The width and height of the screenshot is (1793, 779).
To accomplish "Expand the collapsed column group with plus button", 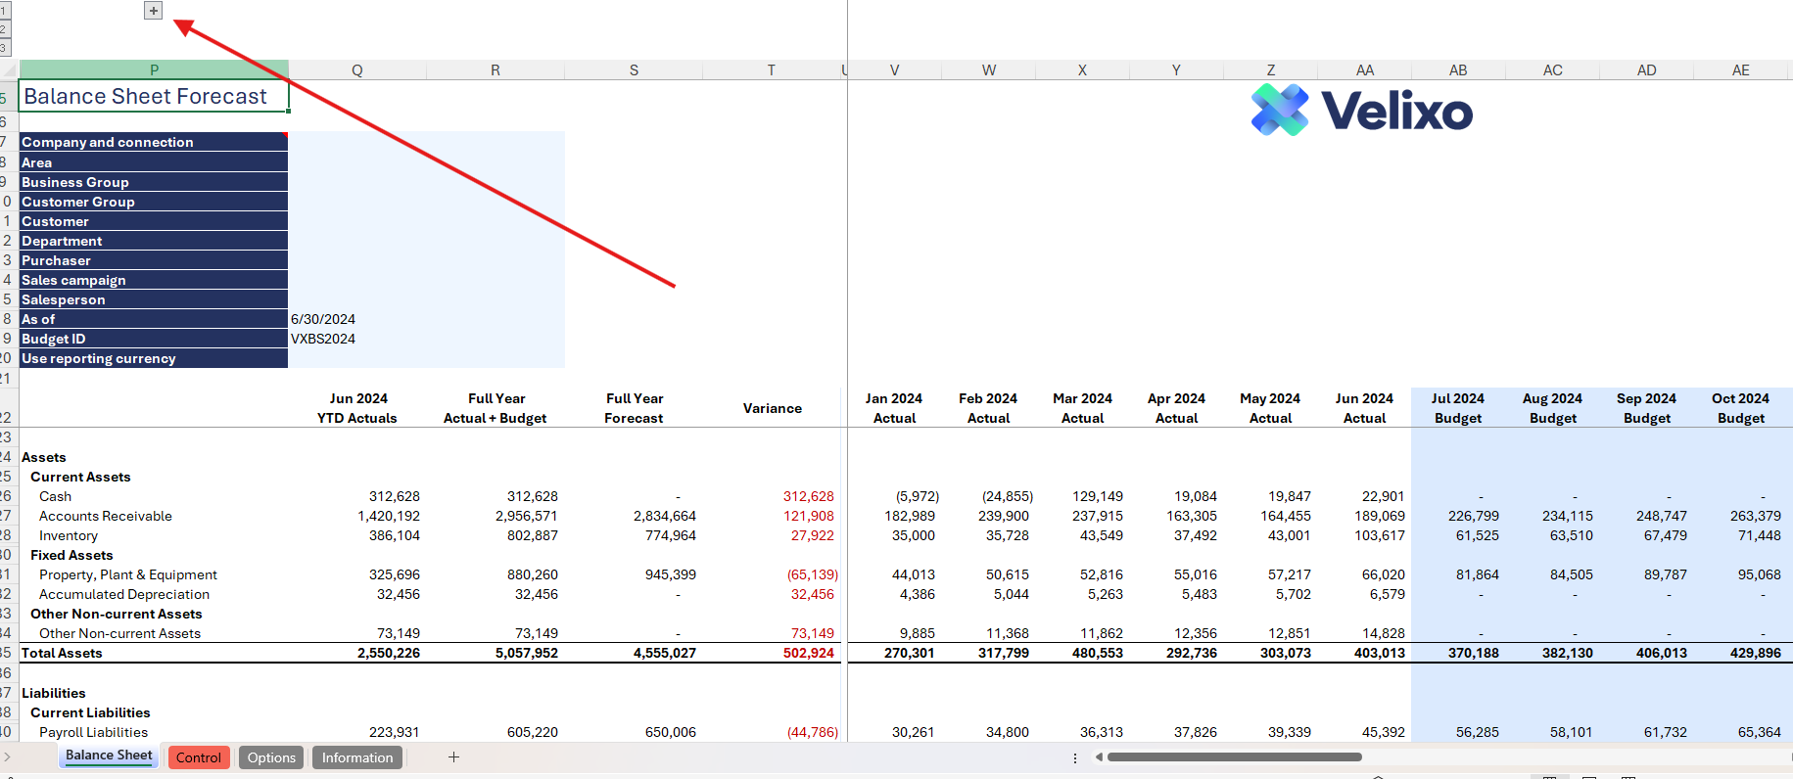I will pos(153,11).
